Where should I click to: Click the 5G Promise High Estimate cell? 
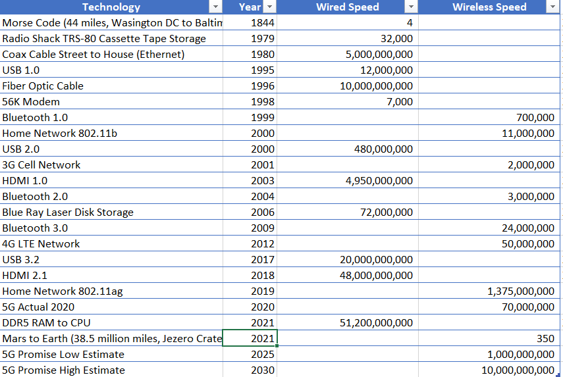pos(111,370)
